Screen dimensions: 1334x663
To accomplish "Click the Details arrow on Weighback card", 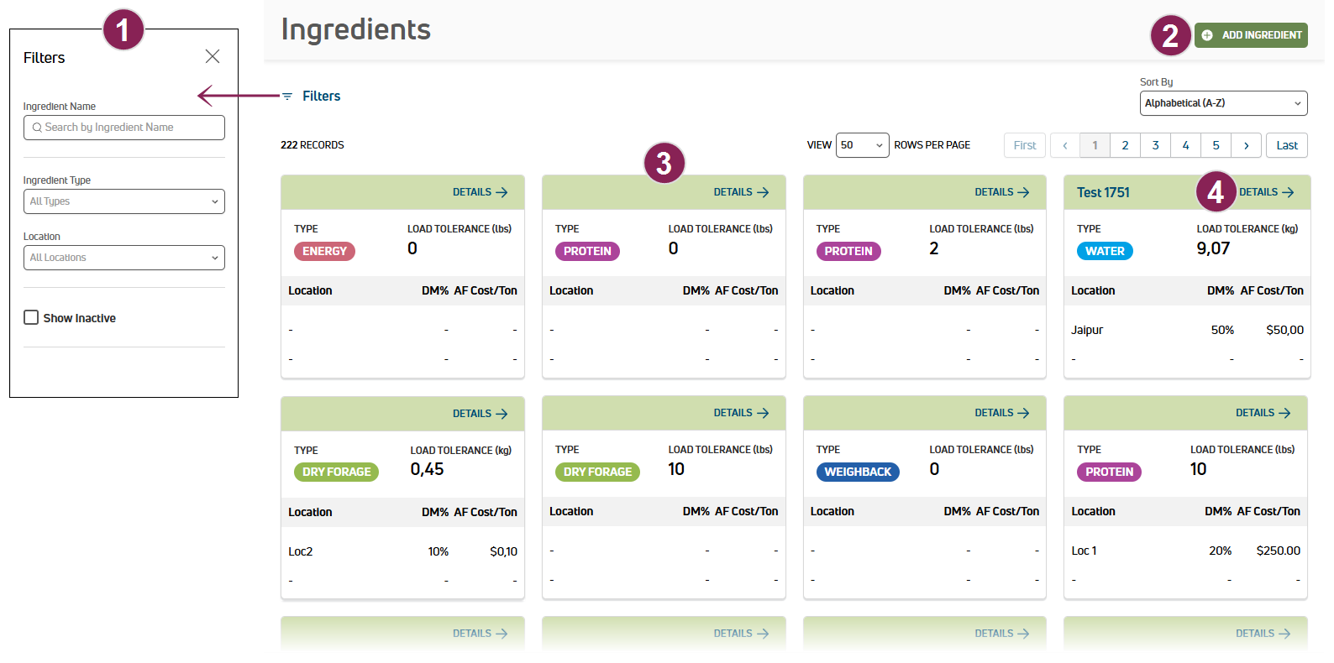I will coord(1023,413).
